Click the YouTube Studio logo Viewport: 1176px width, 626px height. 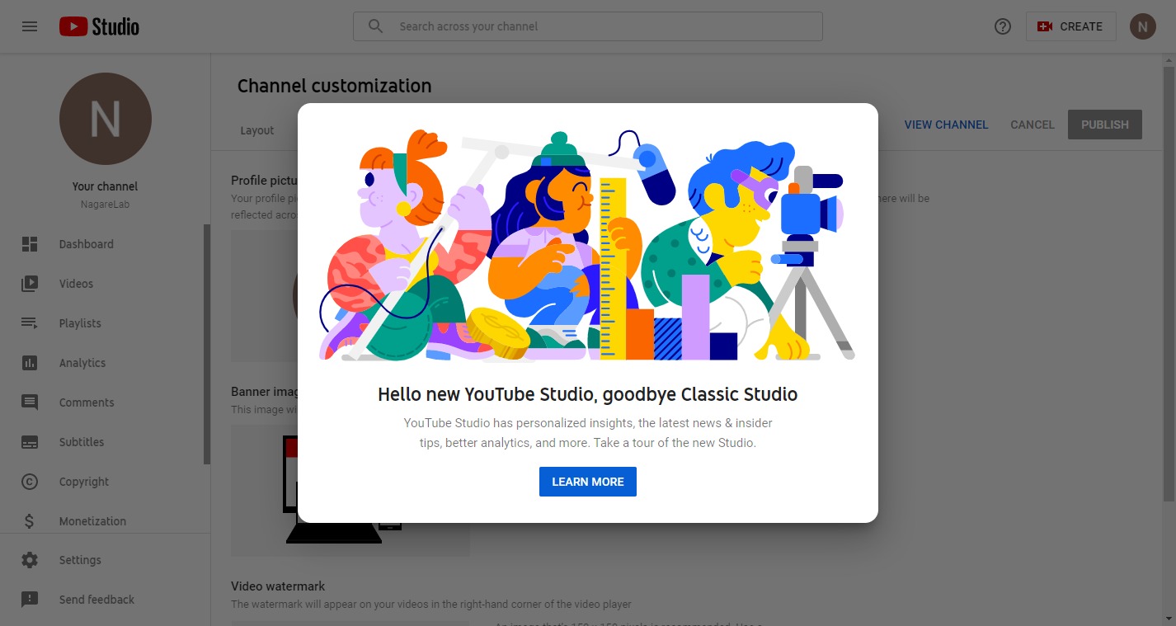tap(99, 26)
